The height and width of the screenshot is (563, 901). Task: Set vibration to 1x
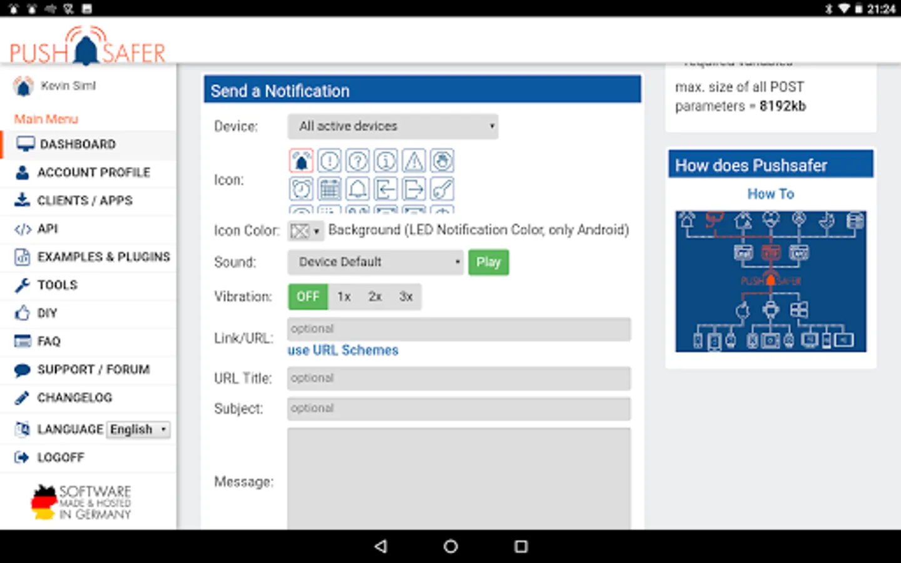coord(344,297)
